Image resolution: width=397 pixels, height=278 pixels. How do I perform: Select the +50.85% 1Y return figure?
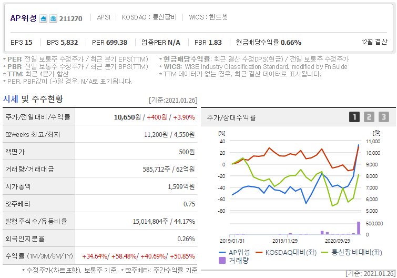tap(182, 256)
